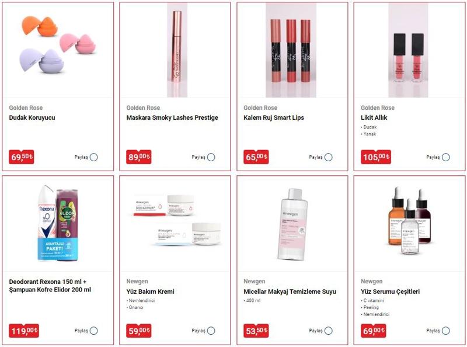Open Yüz Bakım Kremi product title

[x=151, y=292]
